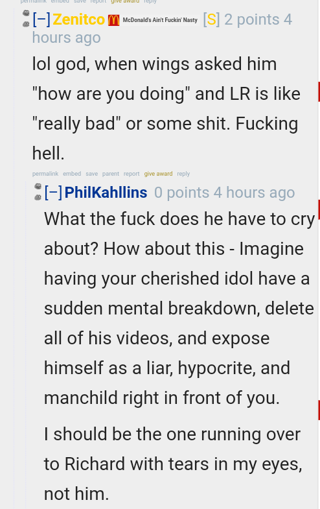Click permalink under Zenitco's comment

click(45, 174)
